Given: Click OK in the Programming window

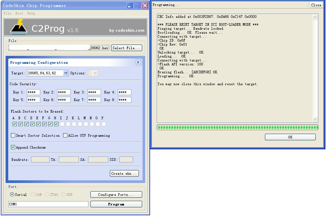Looking at the screenshot, I should pos(290,137).
